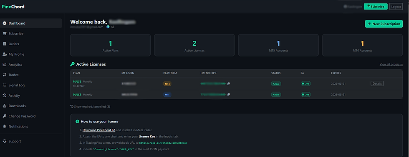Open Activity page
This screenshot has height=157, width=409.
(31, 96)
